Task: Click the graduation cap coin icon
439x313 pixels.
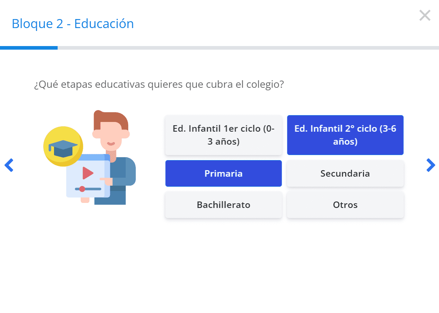Action: 63,146
